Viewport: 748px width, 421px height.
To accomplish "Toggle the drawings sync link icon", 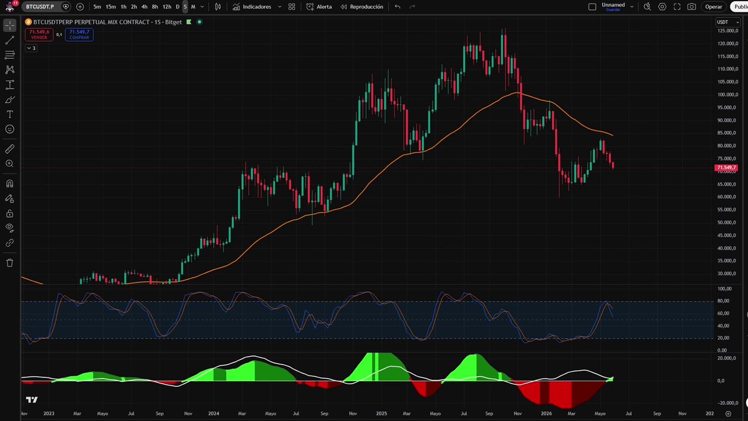I will click(x=10, y=243).
